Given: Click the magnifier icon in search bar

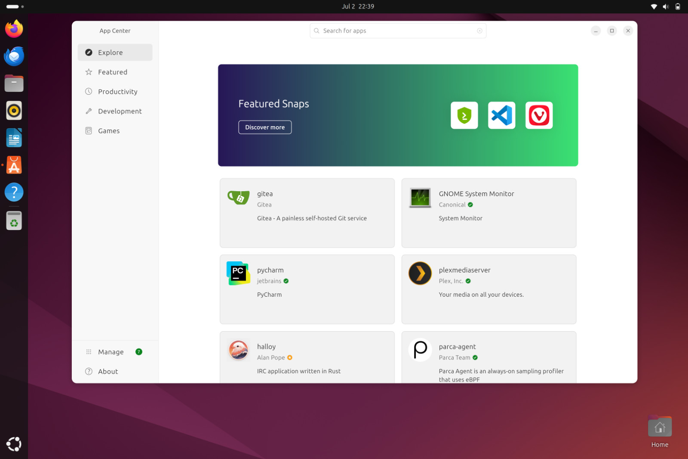Looking at the screenshot, I should pyautogui.click(x=316, y=31).
